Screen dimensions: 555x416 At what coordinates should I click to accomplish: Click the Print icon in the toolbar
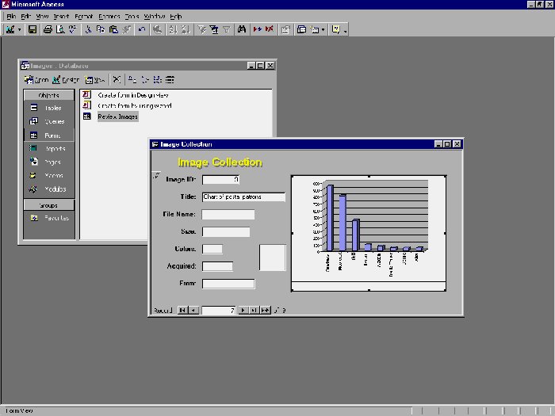[48, 29]
